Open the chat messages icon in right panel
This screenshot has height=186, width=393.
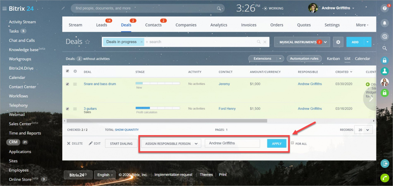(x=385, y=36)
